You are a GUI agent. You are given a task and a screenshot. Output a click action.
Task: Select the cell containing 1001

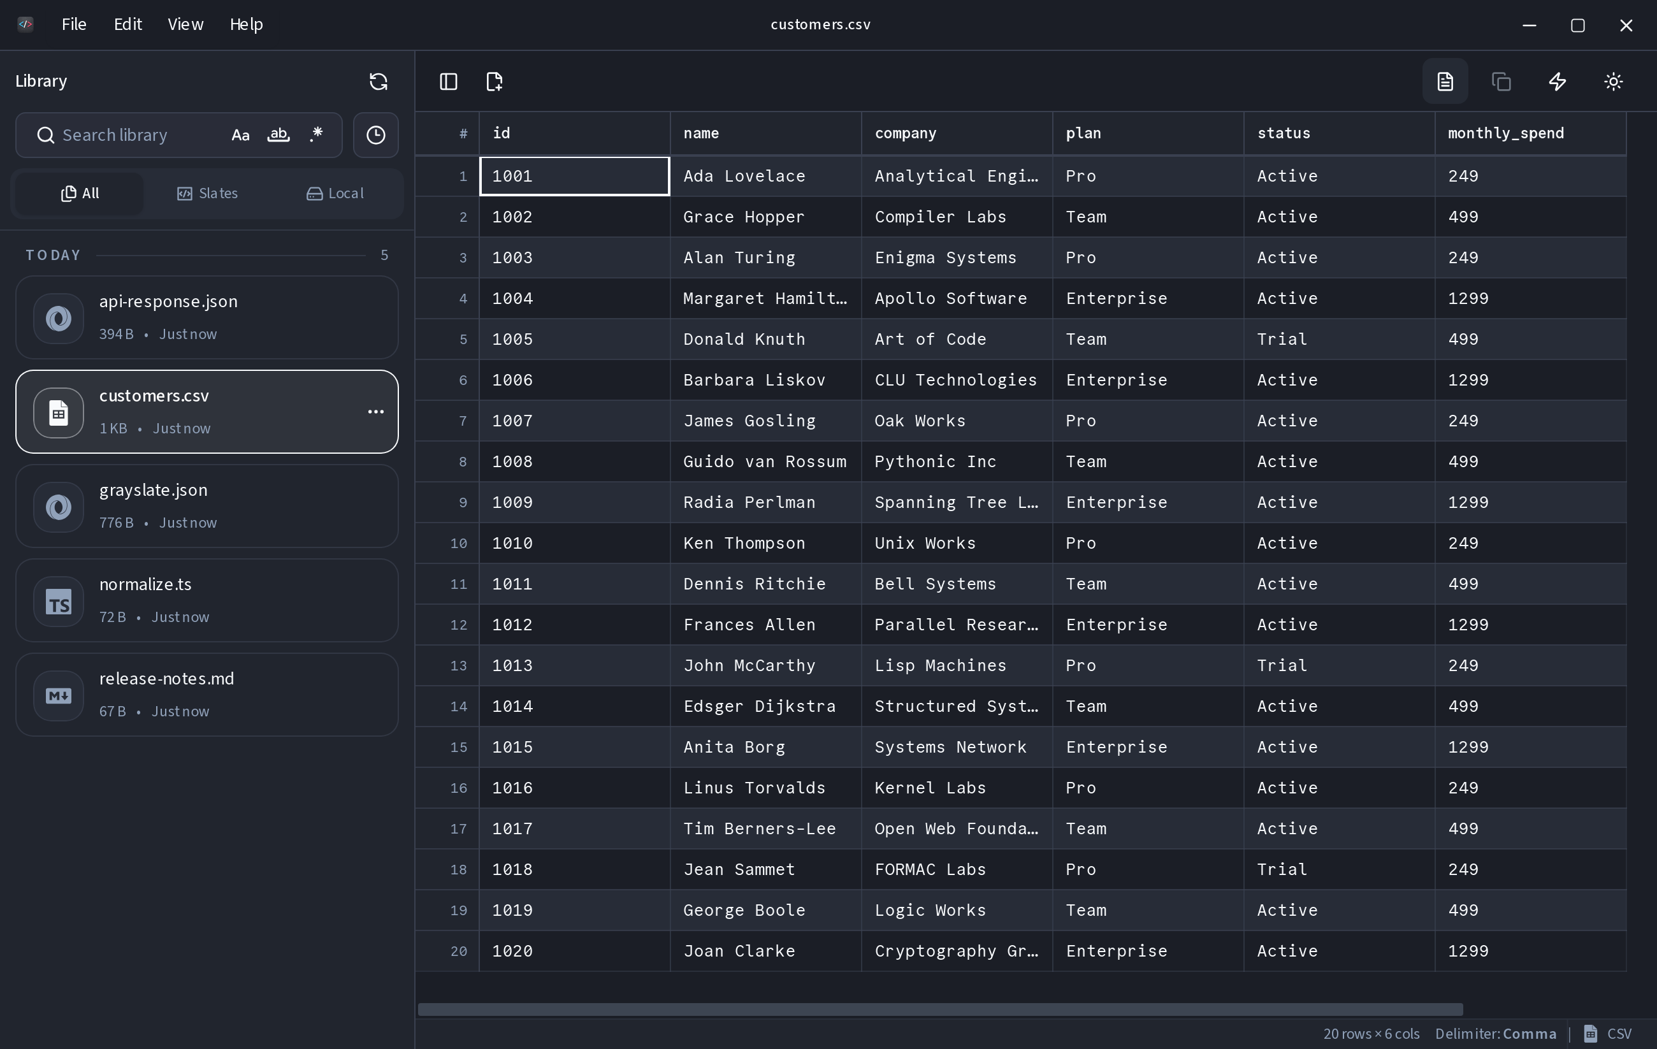(x=575, y=176)
